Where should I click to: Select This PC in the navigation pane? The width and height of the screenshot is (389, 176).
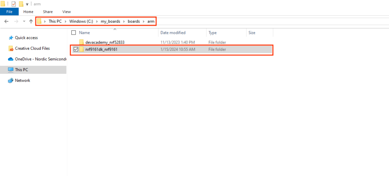(x=21, y=70)
